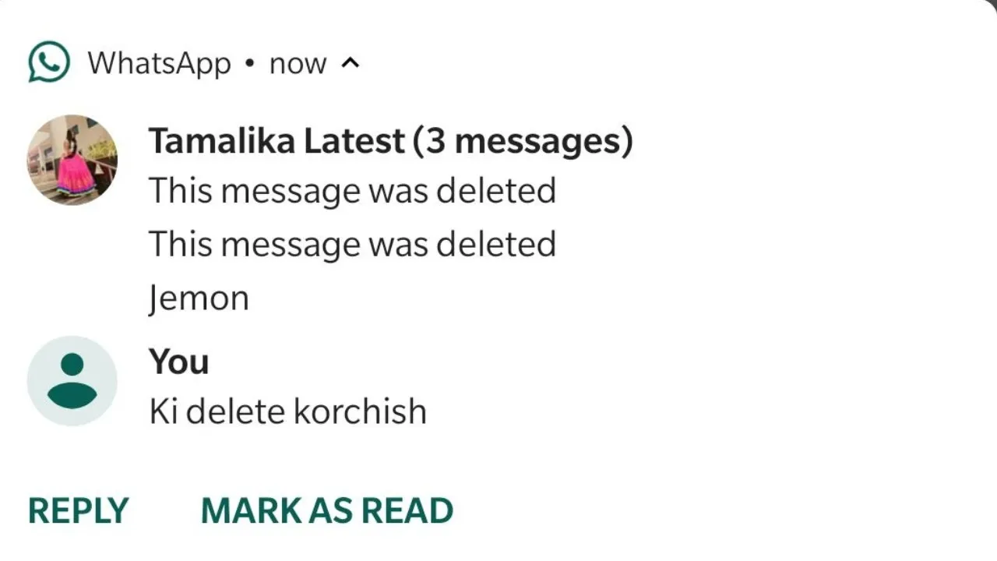997x561 pixels.
Task: Tap the WhatsApp logo icon
Action: 49,62
